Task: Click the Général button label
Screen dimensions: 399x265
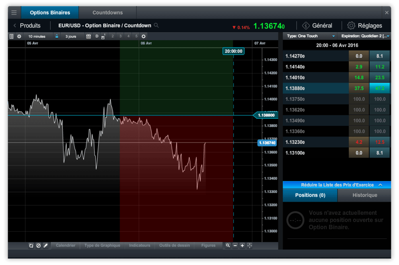Action: point(322,25)
